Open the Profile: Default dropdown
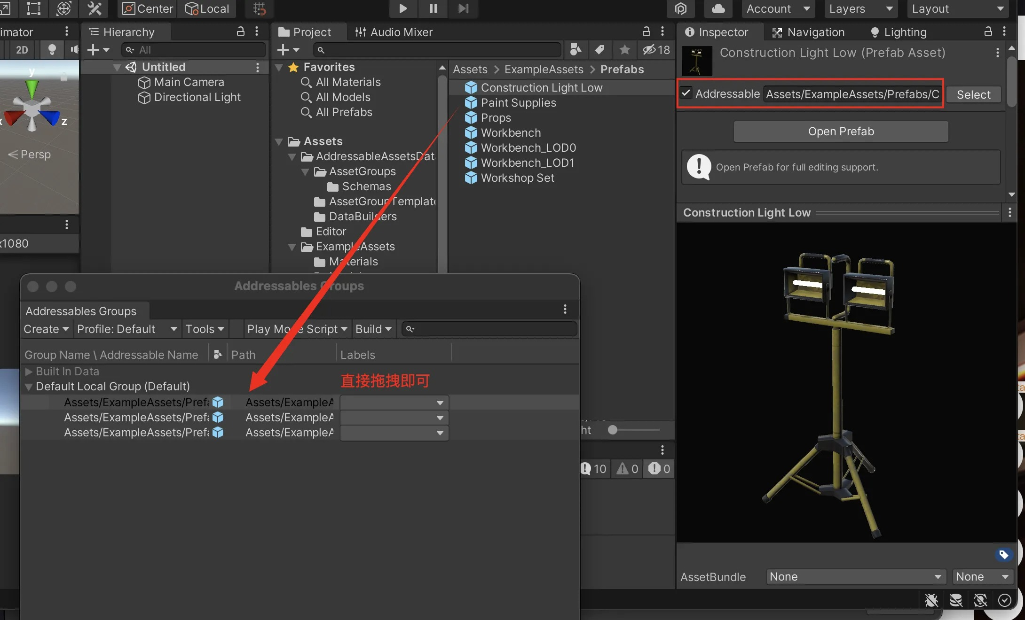Screen dimensions: 1025x620 click(x=126, y=329)
